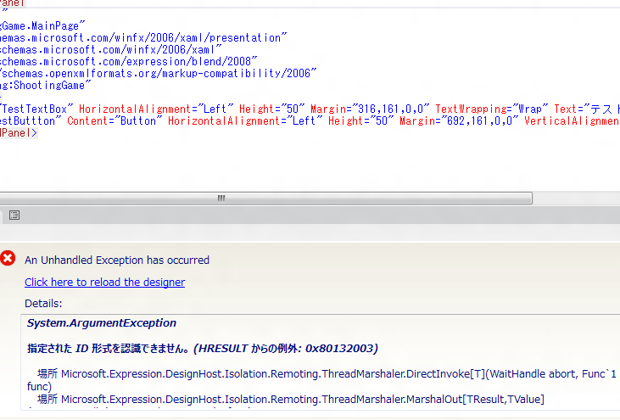This screenshot has width=620, height=420.
Task: Click here to reload the designer
Action: [x=104, y=282]
